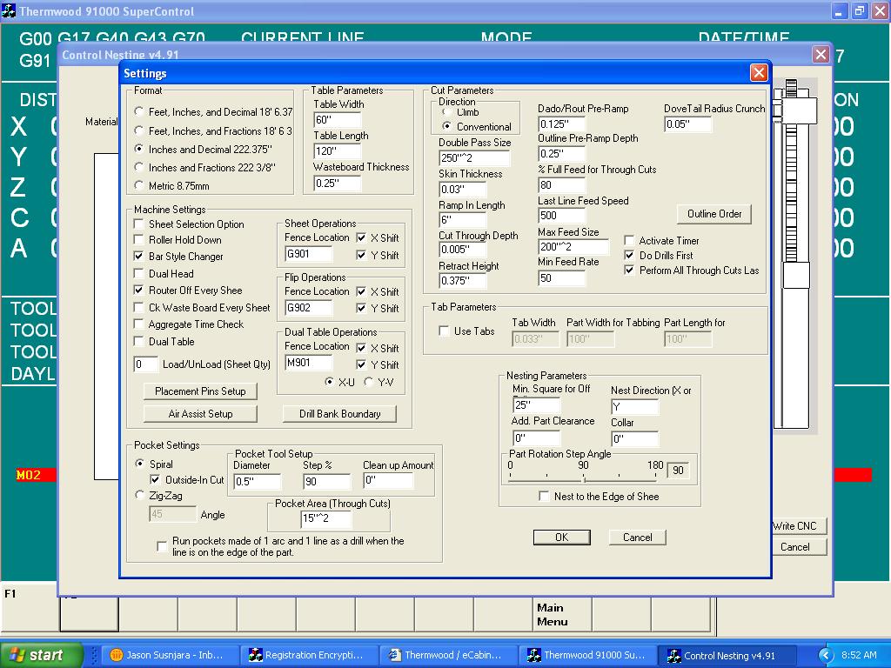Close the Settings dialog with X
This screenshot has height=668, width=891.
coord(759,73)
